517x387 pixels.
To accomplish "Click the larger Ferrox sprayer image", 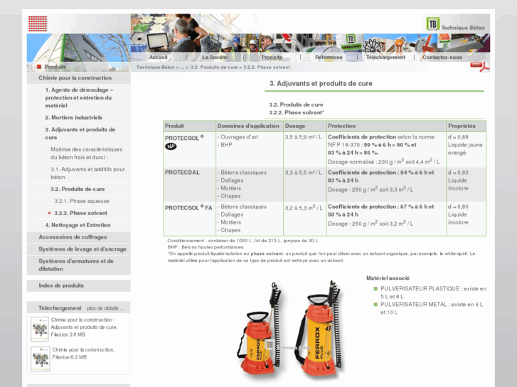I will coord(319,329).
